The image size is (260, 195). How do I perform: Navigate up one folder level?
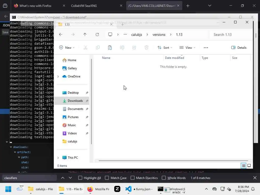pyautogui.click(x=85, y=35)
